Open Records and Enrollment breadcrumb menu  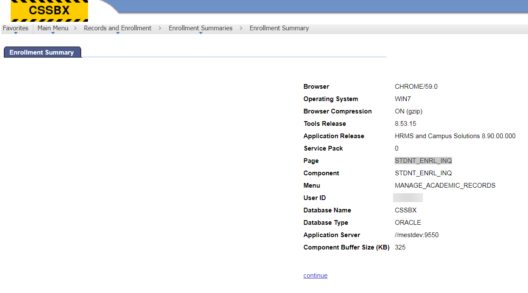pos(117,28)
